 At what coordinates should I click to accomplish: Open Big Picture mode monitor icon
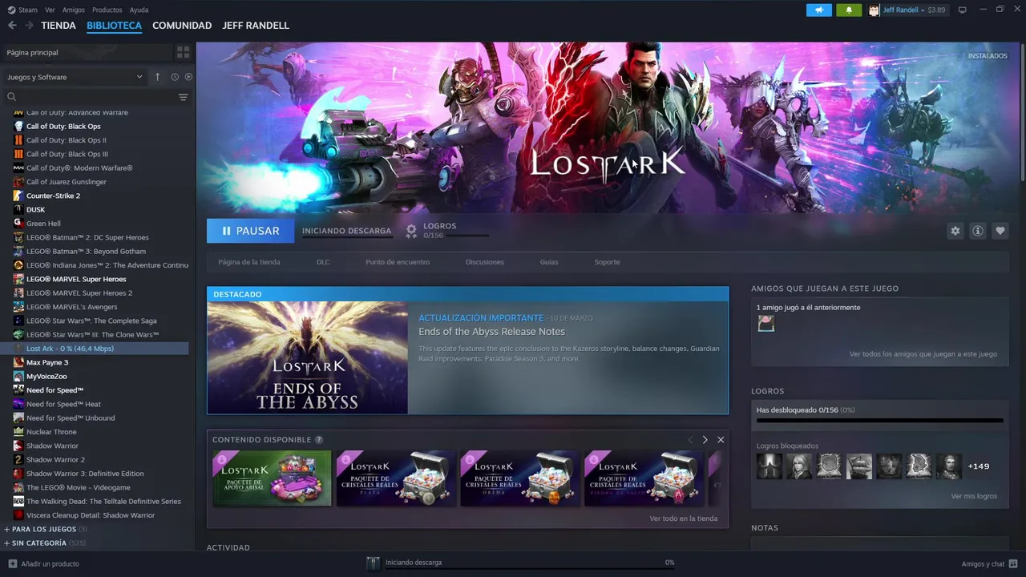(963, 10)
